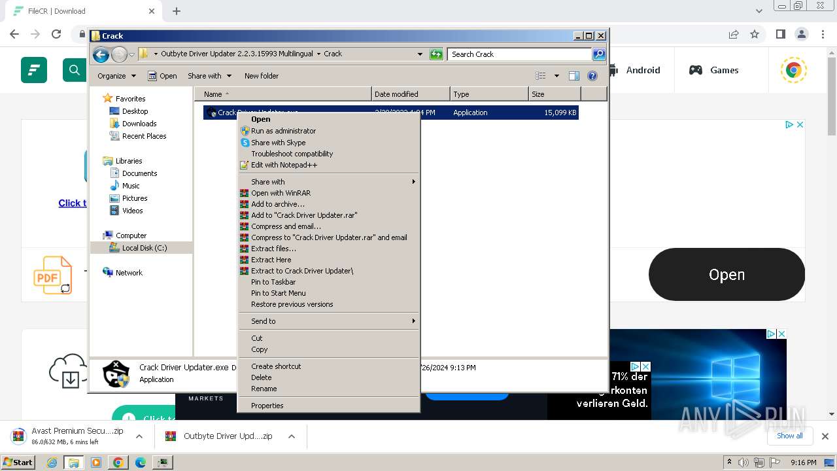This screenshot has width=837, height=471.
Task: Open the Explorer help icon
Action: pos(592,76)
